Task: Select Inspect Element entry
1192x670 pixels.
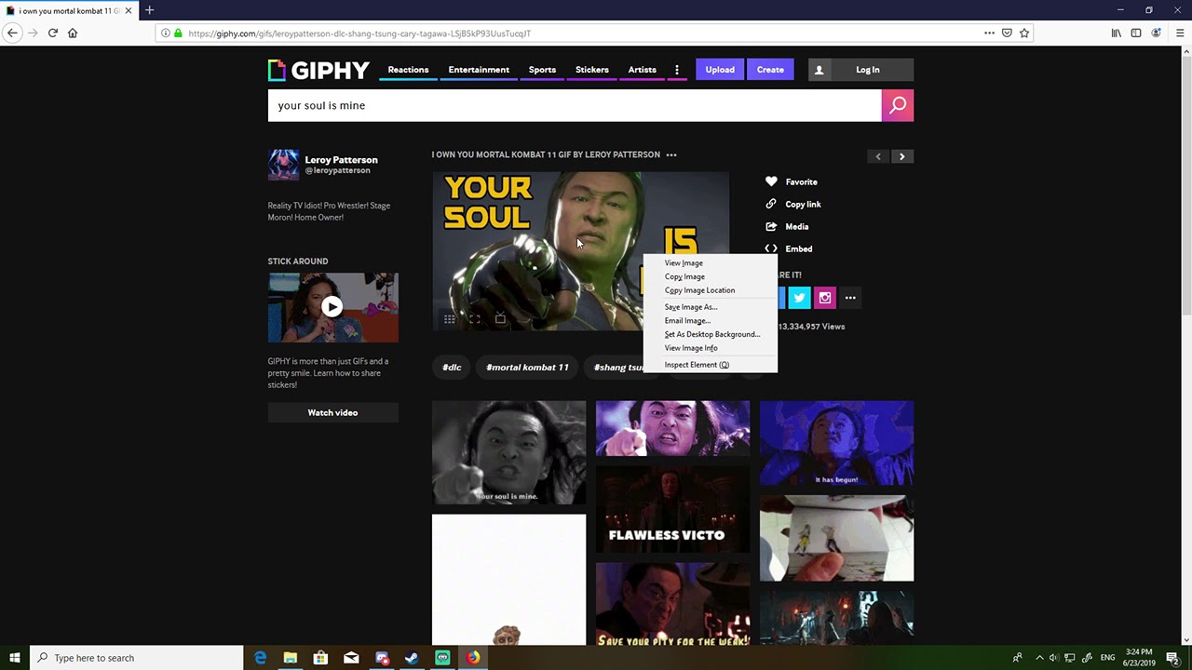Action: [710, 365]
